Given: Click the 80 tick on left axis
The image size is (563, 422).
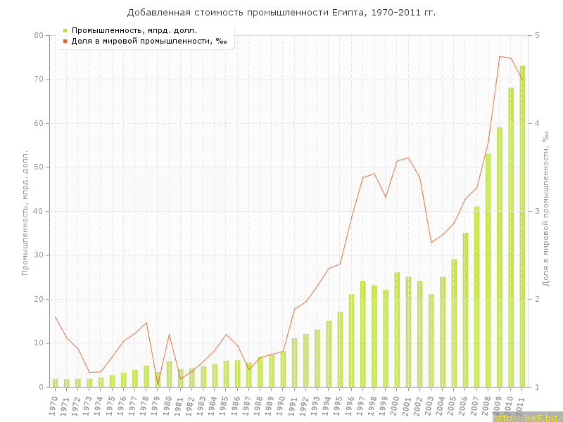Looking at the screenshot, I should coord(38,35).
